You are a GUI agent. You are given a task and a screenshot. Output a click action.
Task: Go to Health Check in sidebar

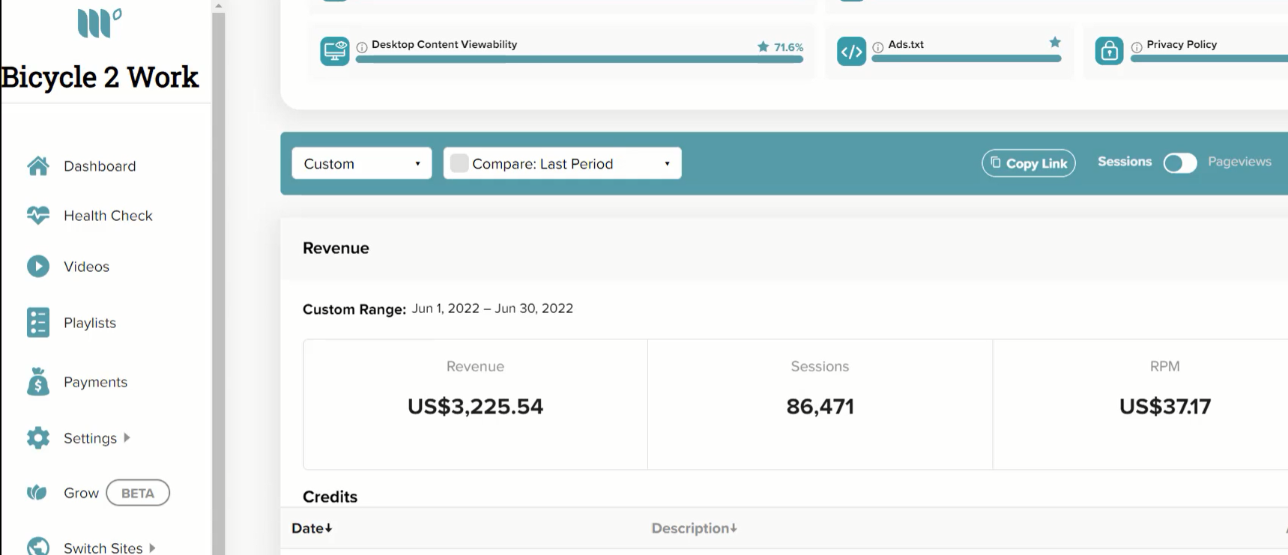click(x=108, y=216)
